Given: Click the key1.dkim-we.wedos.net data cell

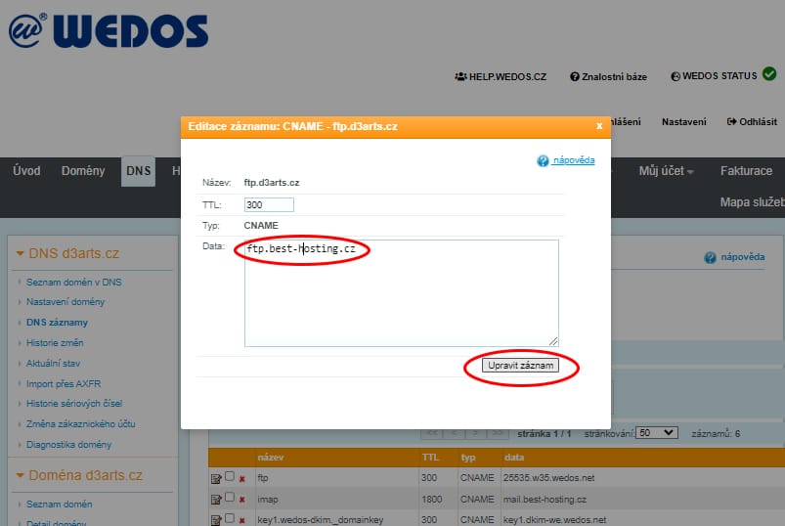Looking at the screenshot, I should [554, 520].
